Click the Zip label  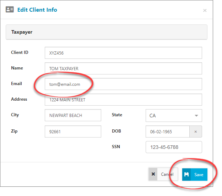[14, 131]
